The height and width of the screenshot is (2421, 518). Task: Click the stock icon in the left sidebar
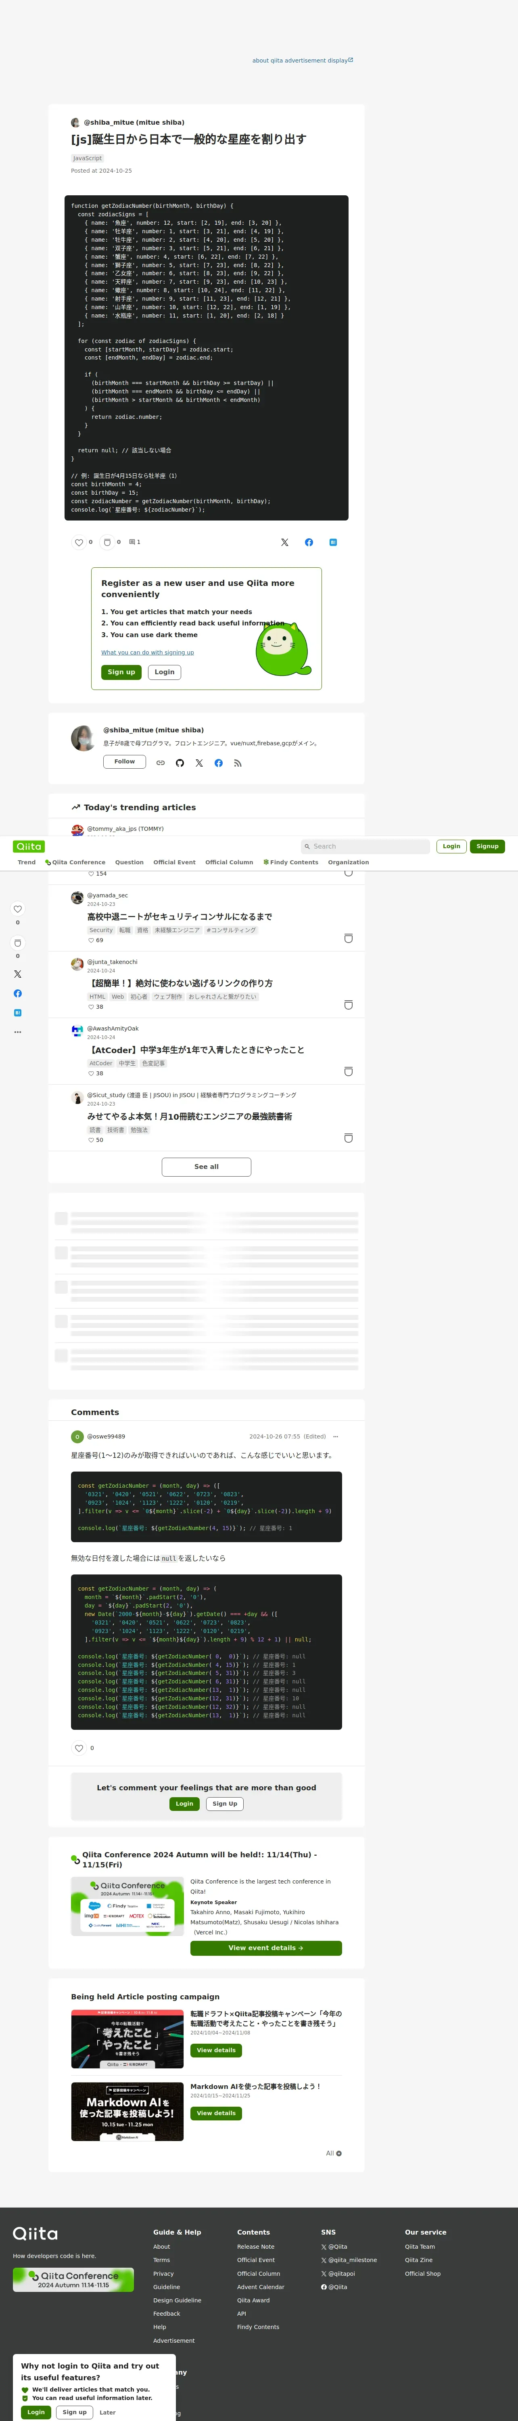pyautogui.click(x=17, y=943)
